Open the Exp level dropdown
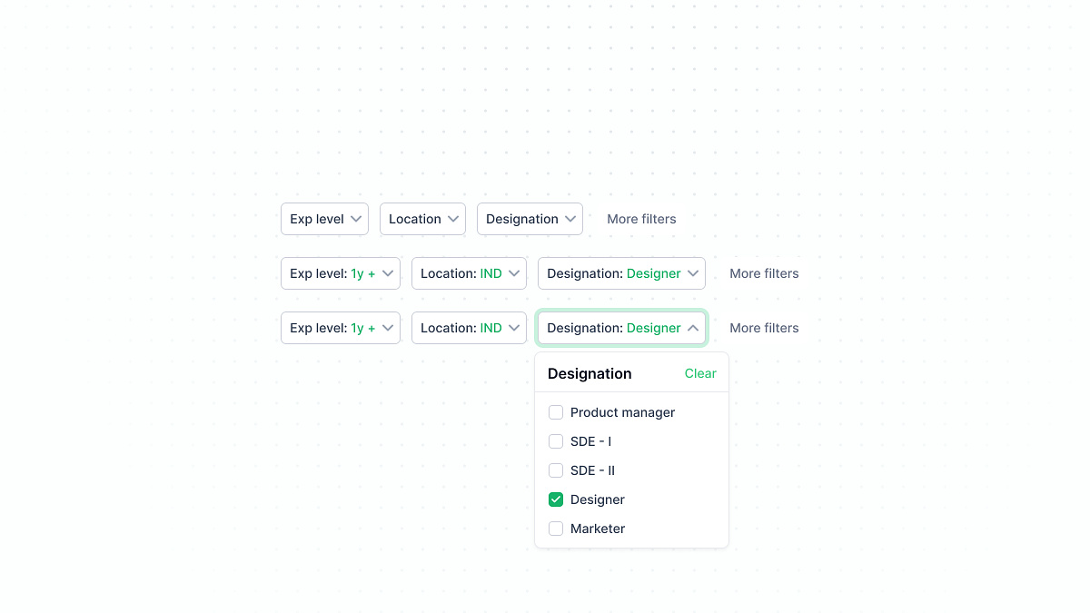The width and height of the screenshot is (1090, 613). click(x=324, y=218)
